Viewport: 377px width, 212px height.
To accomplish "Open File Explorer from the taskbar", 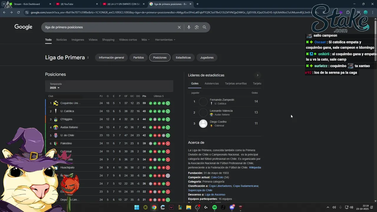I will coord(188,207).
